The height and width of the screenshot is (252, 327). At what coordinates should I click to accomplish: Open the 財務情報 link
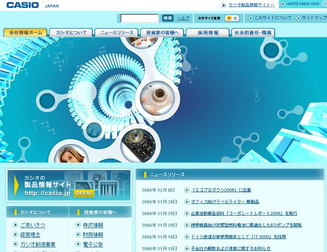(x=93, y=234)
